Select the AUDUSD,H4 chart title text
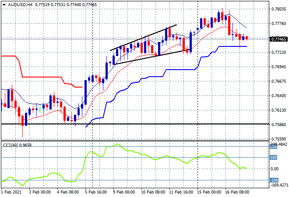Viewport: 289px width, 197px height. (20, 5)
